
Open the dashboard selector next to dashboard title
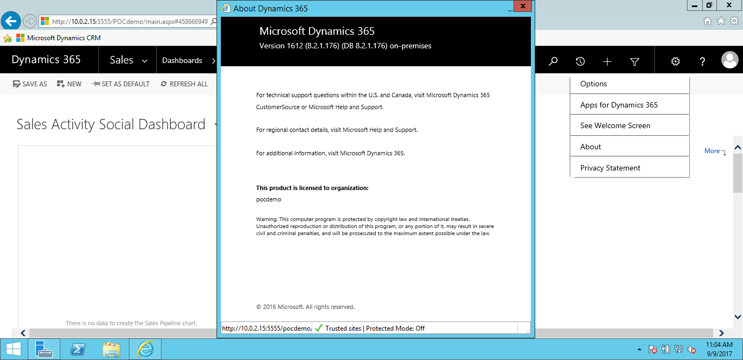(216, 124)
